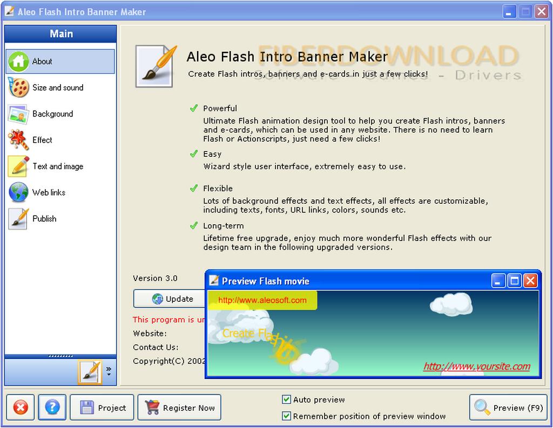Open help with blue question mark button
Image resolution: width=553 pixels, height=428 pixels.
point(52,407)
